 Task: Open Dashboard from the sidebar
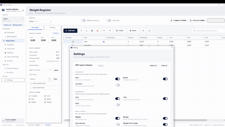(10, 33)
